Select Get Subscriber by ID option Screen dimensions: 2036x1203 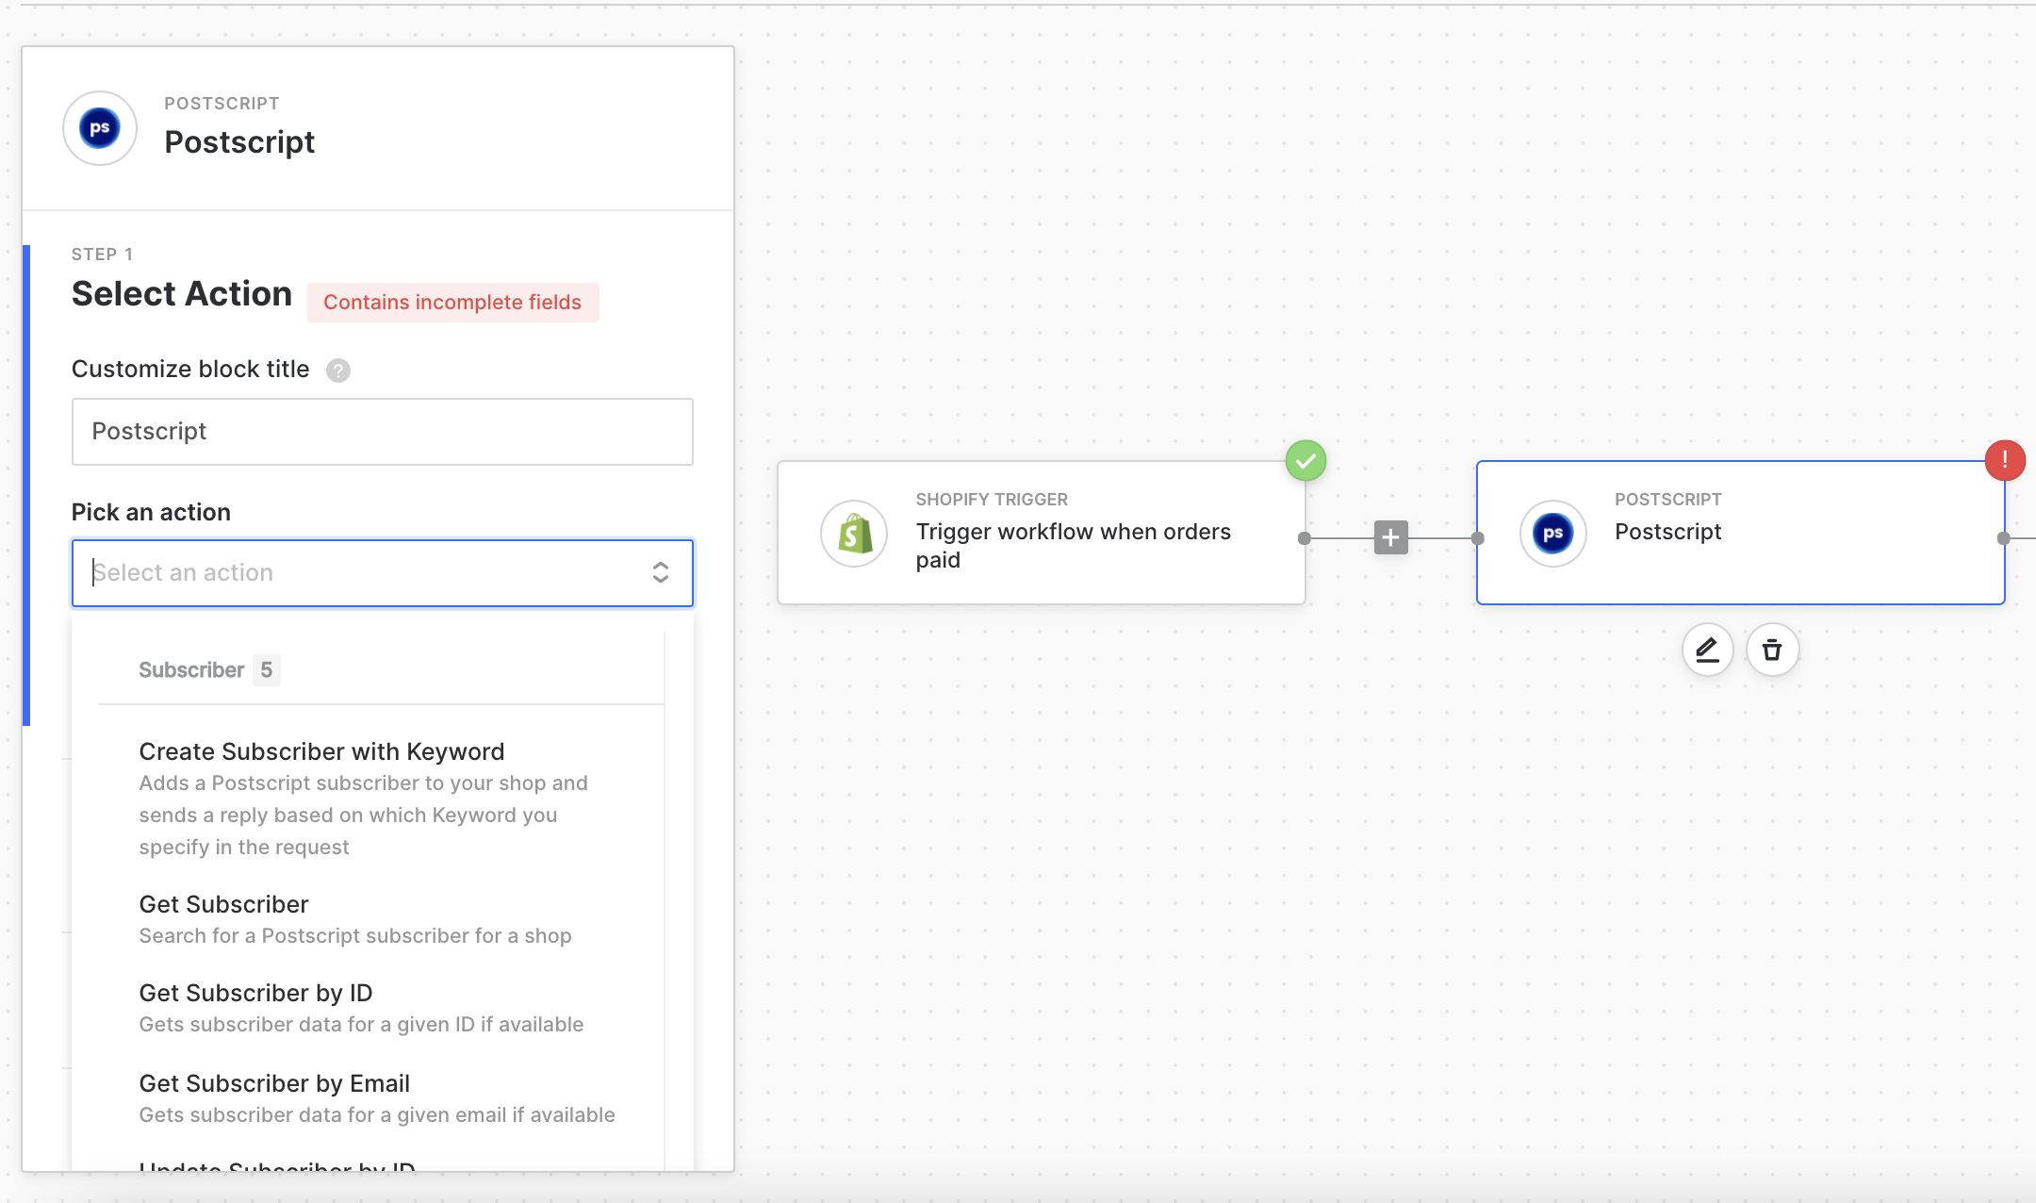pyautogui.click(x=255, y=993)
